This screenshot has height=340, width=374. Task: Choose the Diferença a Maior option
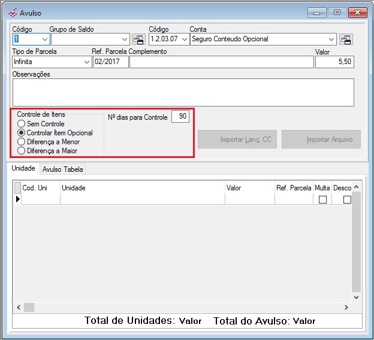[x=22, y=151]
